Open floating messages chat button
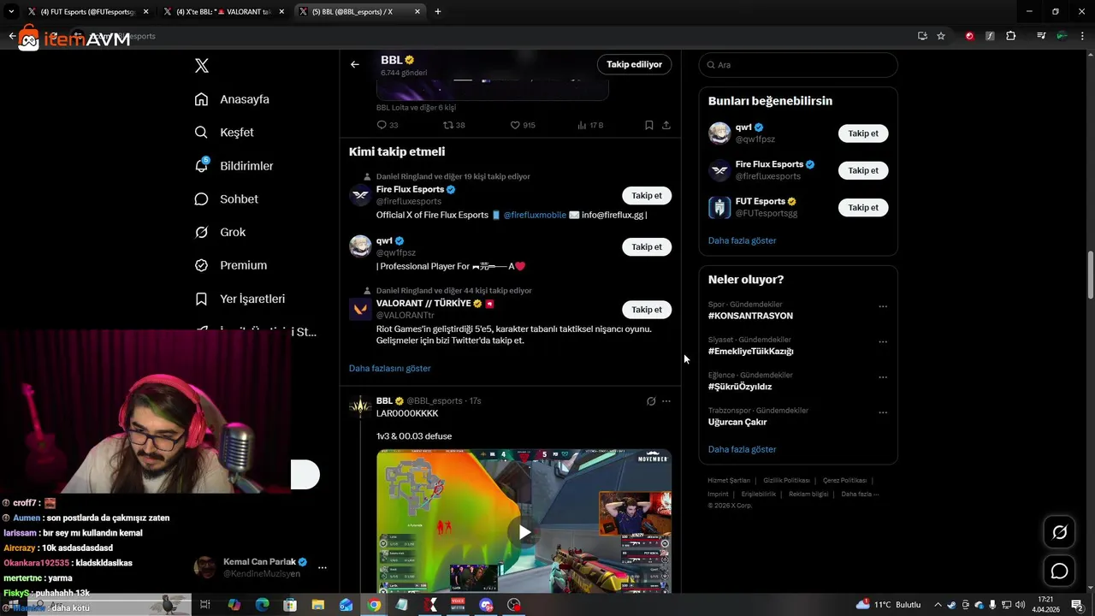 [x=1059, y=572]
